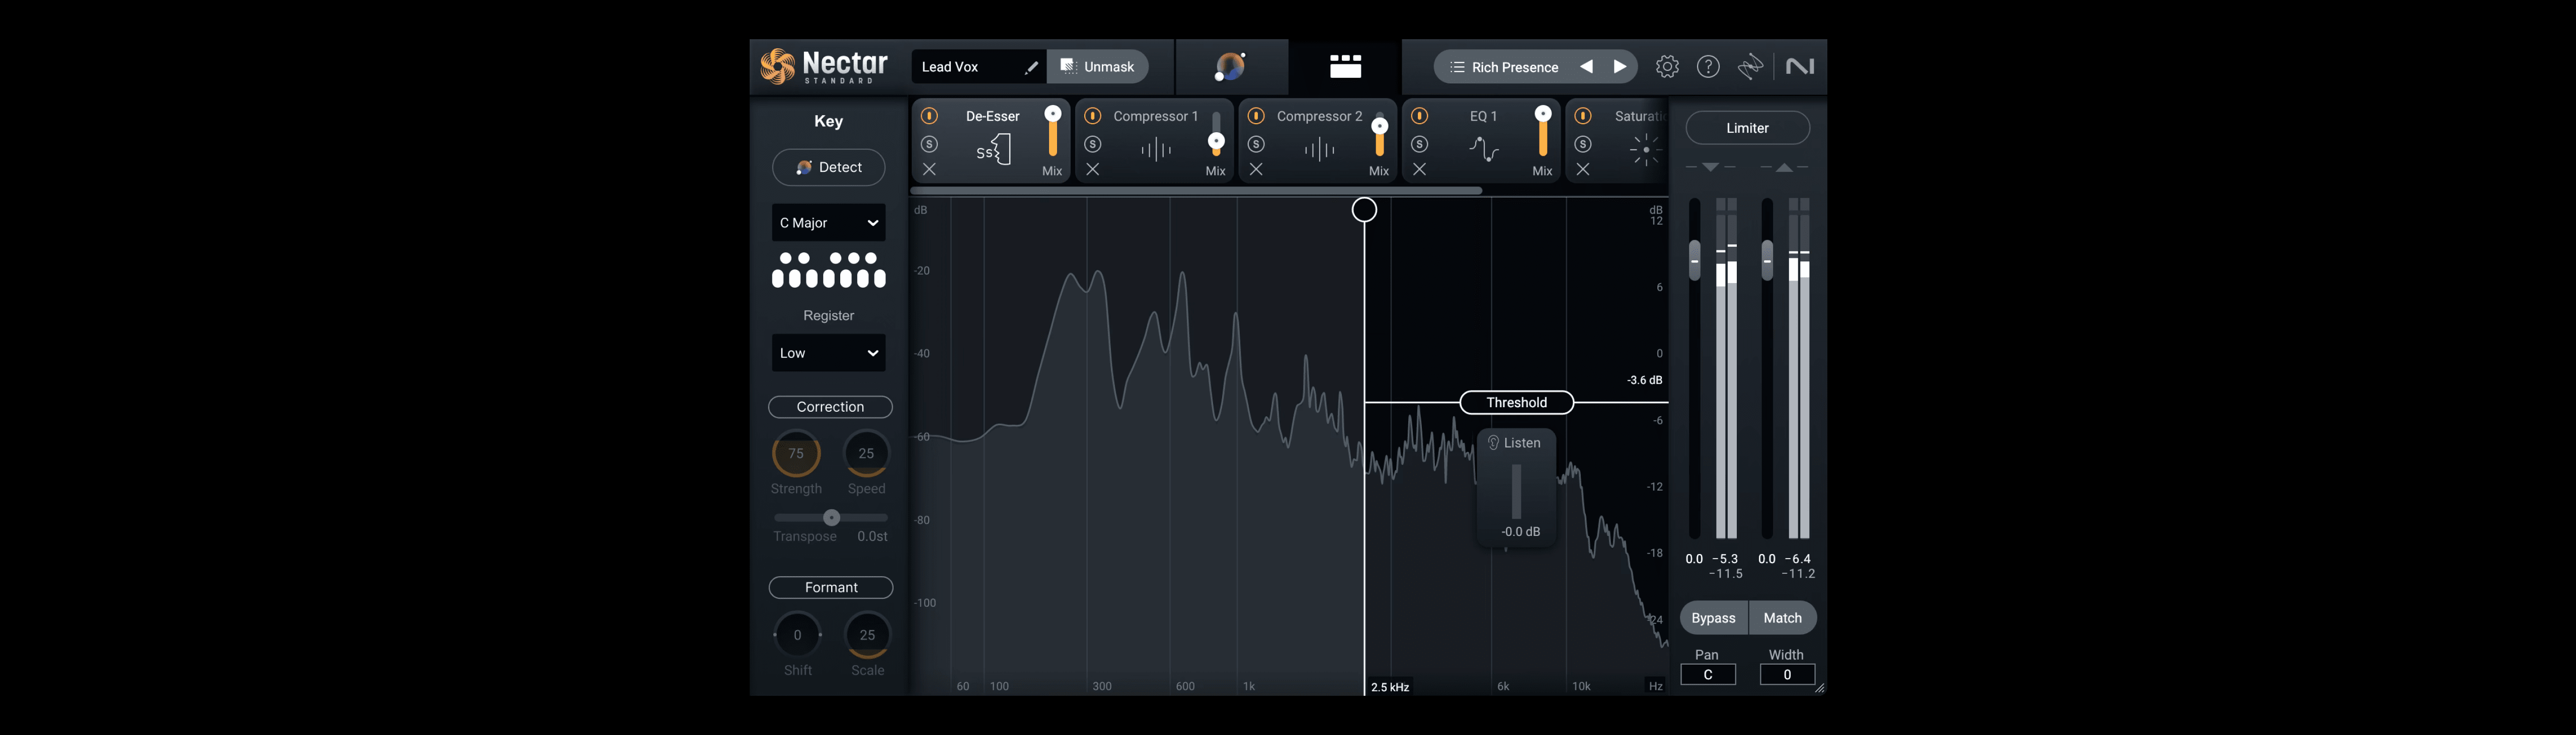Select the Rich Presence preset name

click(1515, 67)
